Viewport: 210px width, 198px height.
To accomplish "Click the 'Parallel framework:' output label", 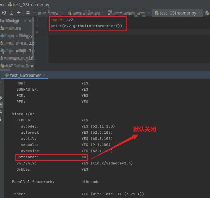I will (33, 182).
